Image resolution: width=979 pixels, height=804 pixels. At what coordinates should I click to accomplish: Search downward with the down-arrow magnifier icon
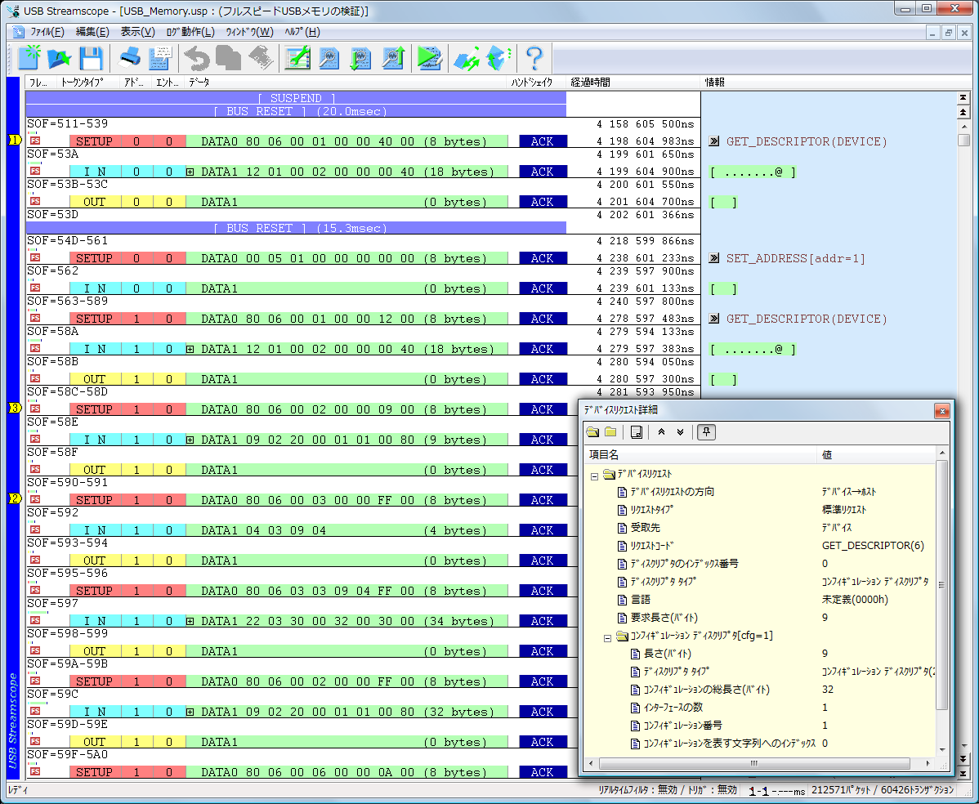tap(360, 58)
